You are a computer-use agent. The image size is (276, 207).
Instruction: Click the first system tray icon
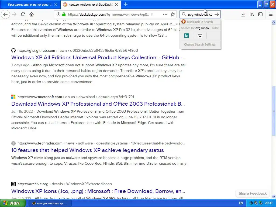tap(251, 203)
